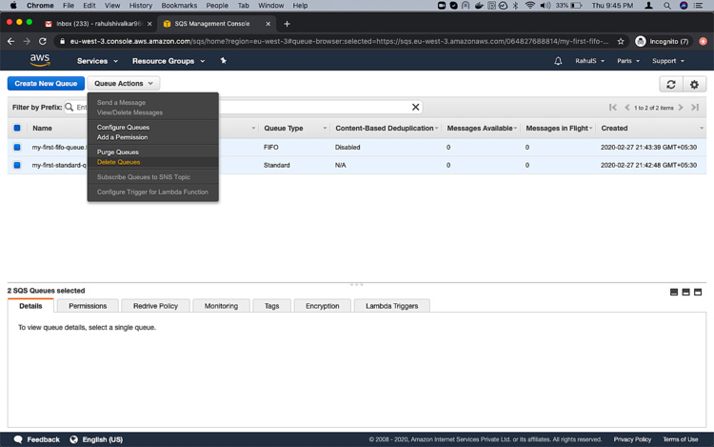Open the Privacy Policy link

(x=632, y=439)
